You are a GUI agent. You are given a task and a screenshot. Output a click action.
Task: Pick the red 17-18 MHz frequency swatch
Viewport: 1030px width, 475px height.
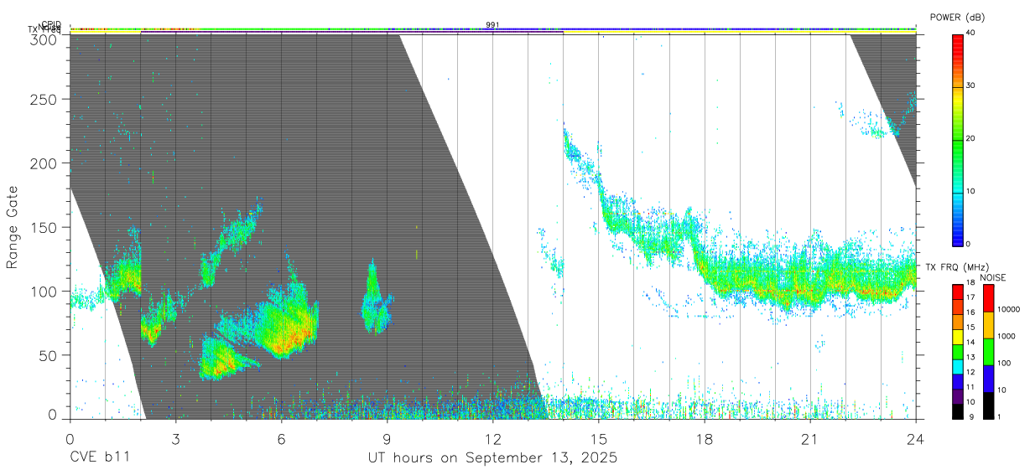pos(958,291)
